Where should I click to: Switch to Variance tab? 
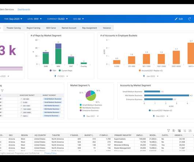(107, 28)
